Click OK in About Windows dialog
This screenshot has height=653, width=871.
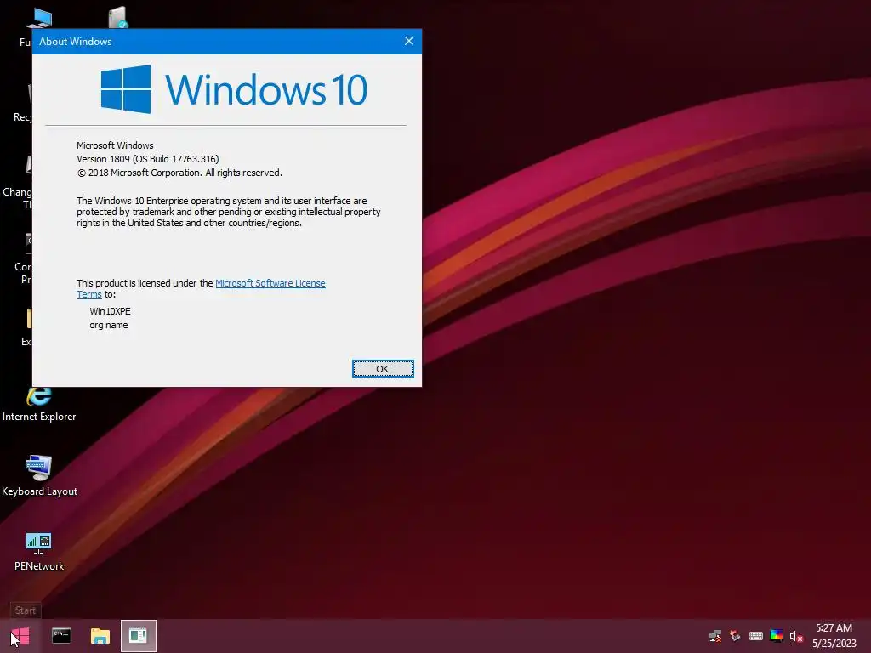click(383, 369)
